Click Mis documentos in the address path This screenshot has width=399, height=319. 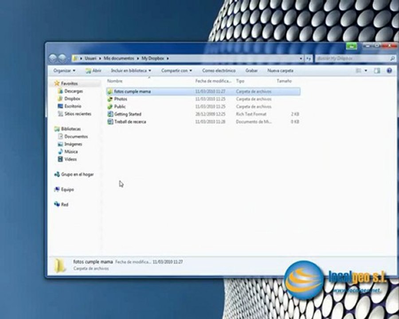coord(118,58)
